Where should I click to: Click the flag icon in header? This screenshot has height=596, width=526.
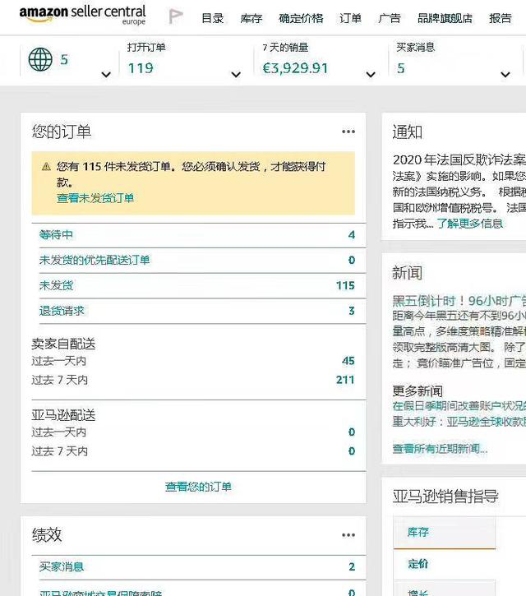(x=176, y=16)
